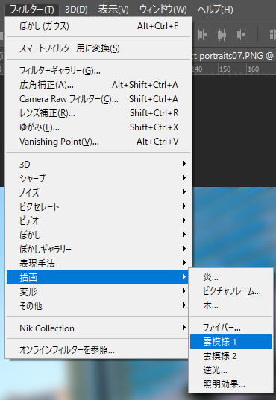Open the フィルター(T) menu

click(31, 10)
